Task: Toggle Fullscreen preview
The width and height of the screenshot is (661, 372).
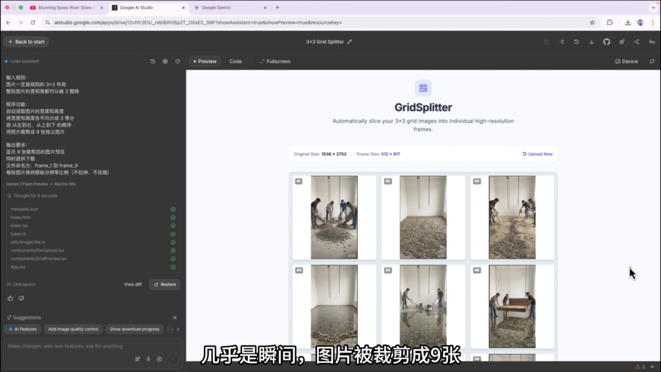Action: (275, 61)
